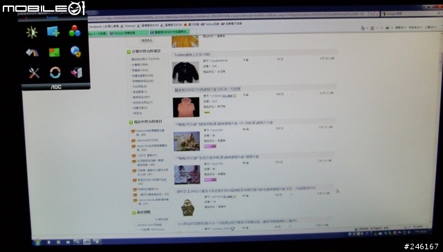Image resolution: width=443 pixels, height=252 pixels.
Task: Select the OSD Setup globe gear icon
Action: (75, 52)
